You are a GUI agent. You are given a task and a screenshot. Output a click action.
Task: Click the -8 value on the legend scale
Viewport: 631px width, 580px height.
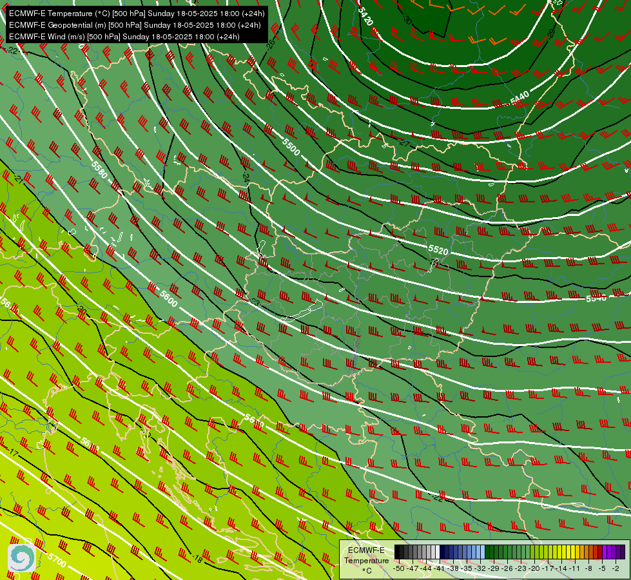click(588, 568)
